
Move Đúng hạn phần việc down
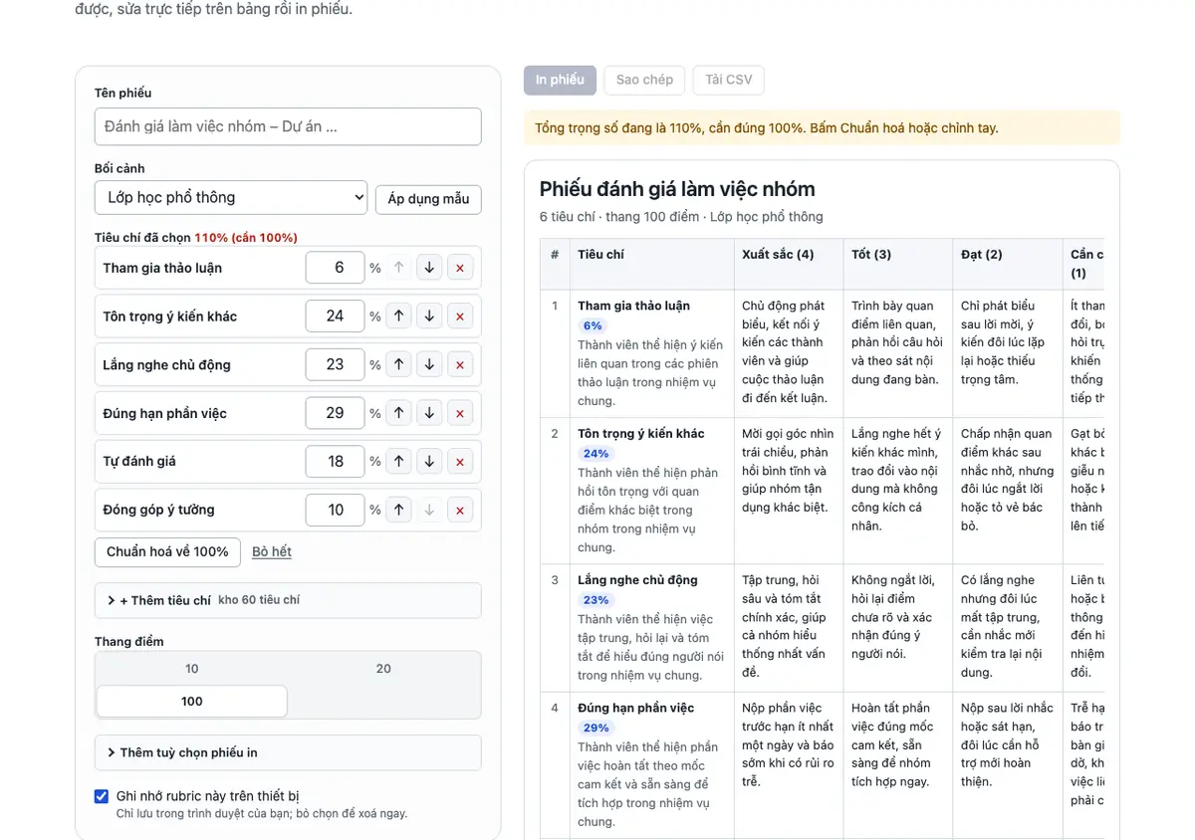(429, 413)
